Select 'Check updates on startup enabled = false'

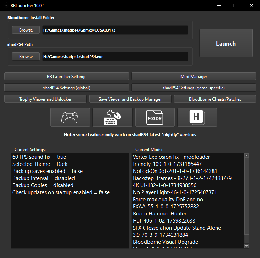pos(61,192)
